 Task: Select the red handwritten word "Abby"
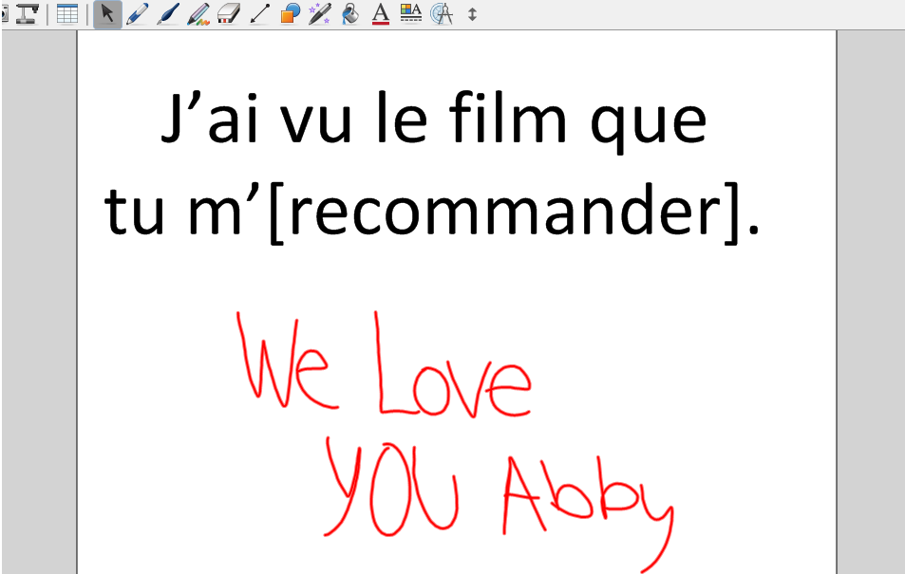click(x=584, y=498)
